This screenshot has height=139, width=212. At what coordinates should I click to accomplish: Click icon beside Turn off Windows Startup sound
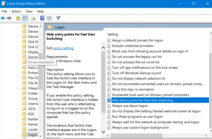pyautogui.click(x=109, y=73)
